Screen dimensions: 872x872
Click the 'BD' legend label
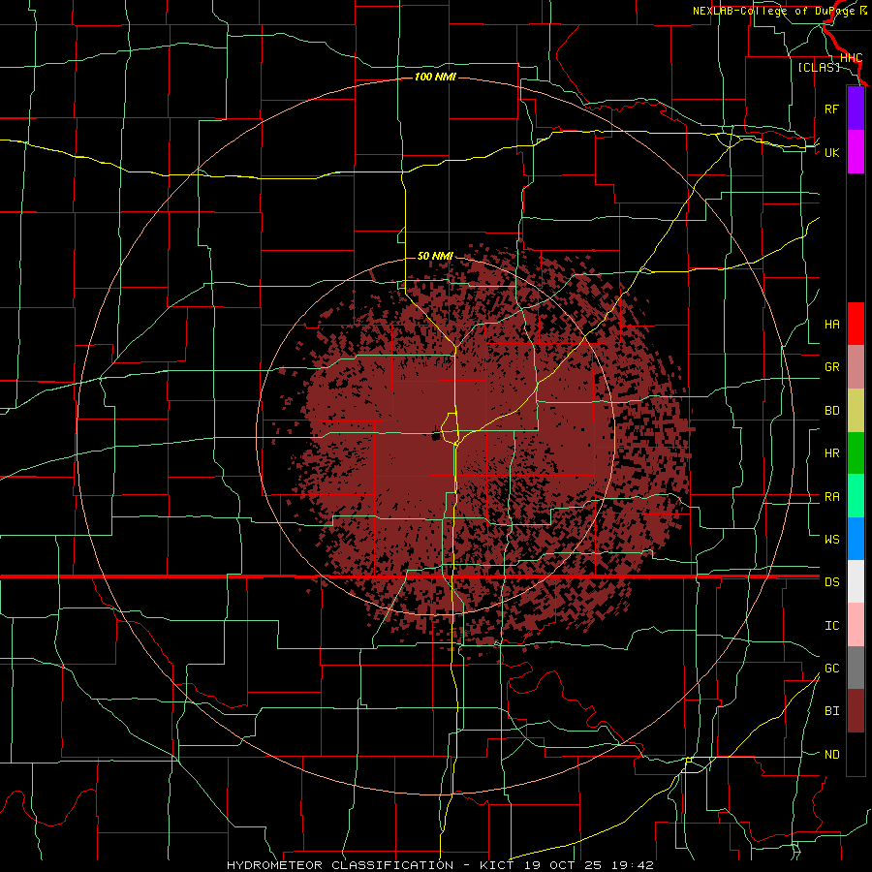pos(832,411)
